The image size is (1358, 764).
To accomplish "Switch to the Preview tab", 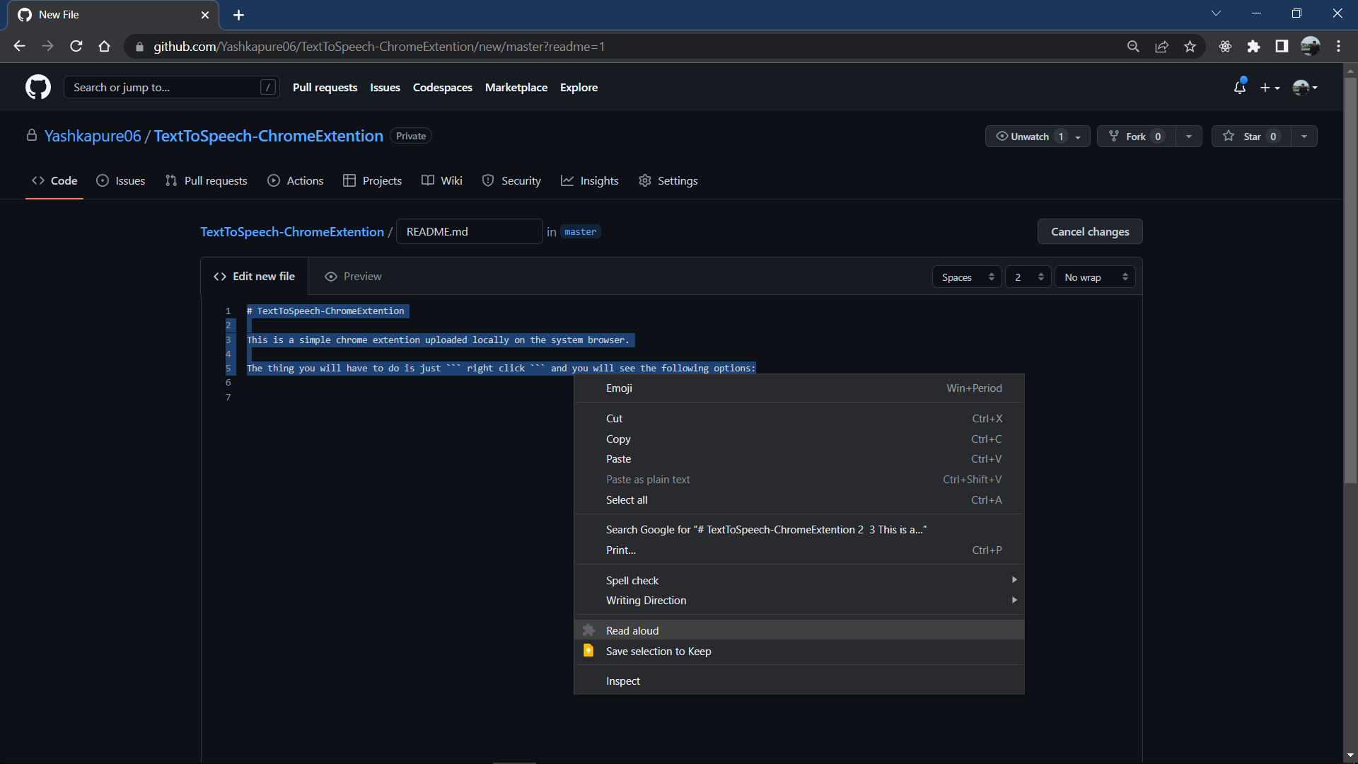I will click(x=353, y=277).
